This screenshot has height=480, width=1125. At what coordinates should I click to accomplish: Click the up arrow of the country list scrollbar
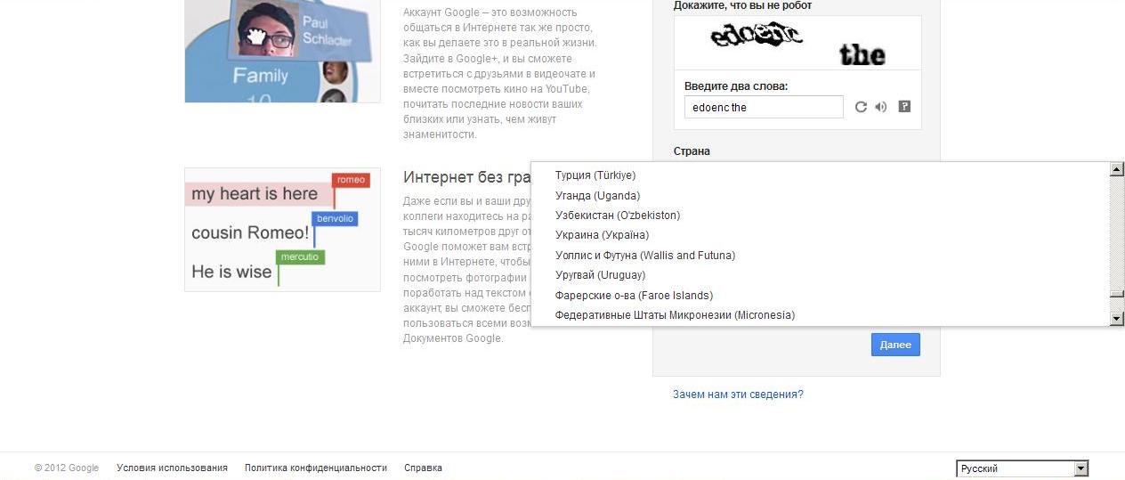coord(1117,169)
